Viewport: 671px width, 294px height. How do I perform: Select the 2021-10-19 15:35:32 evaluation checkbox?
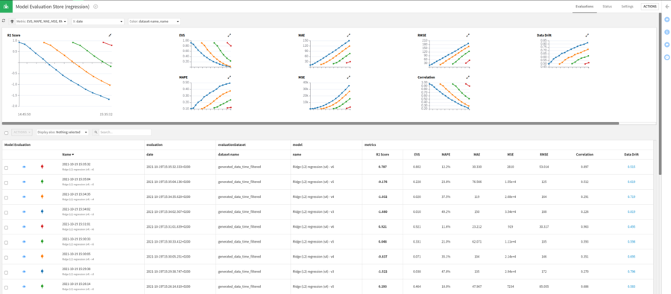6,168
